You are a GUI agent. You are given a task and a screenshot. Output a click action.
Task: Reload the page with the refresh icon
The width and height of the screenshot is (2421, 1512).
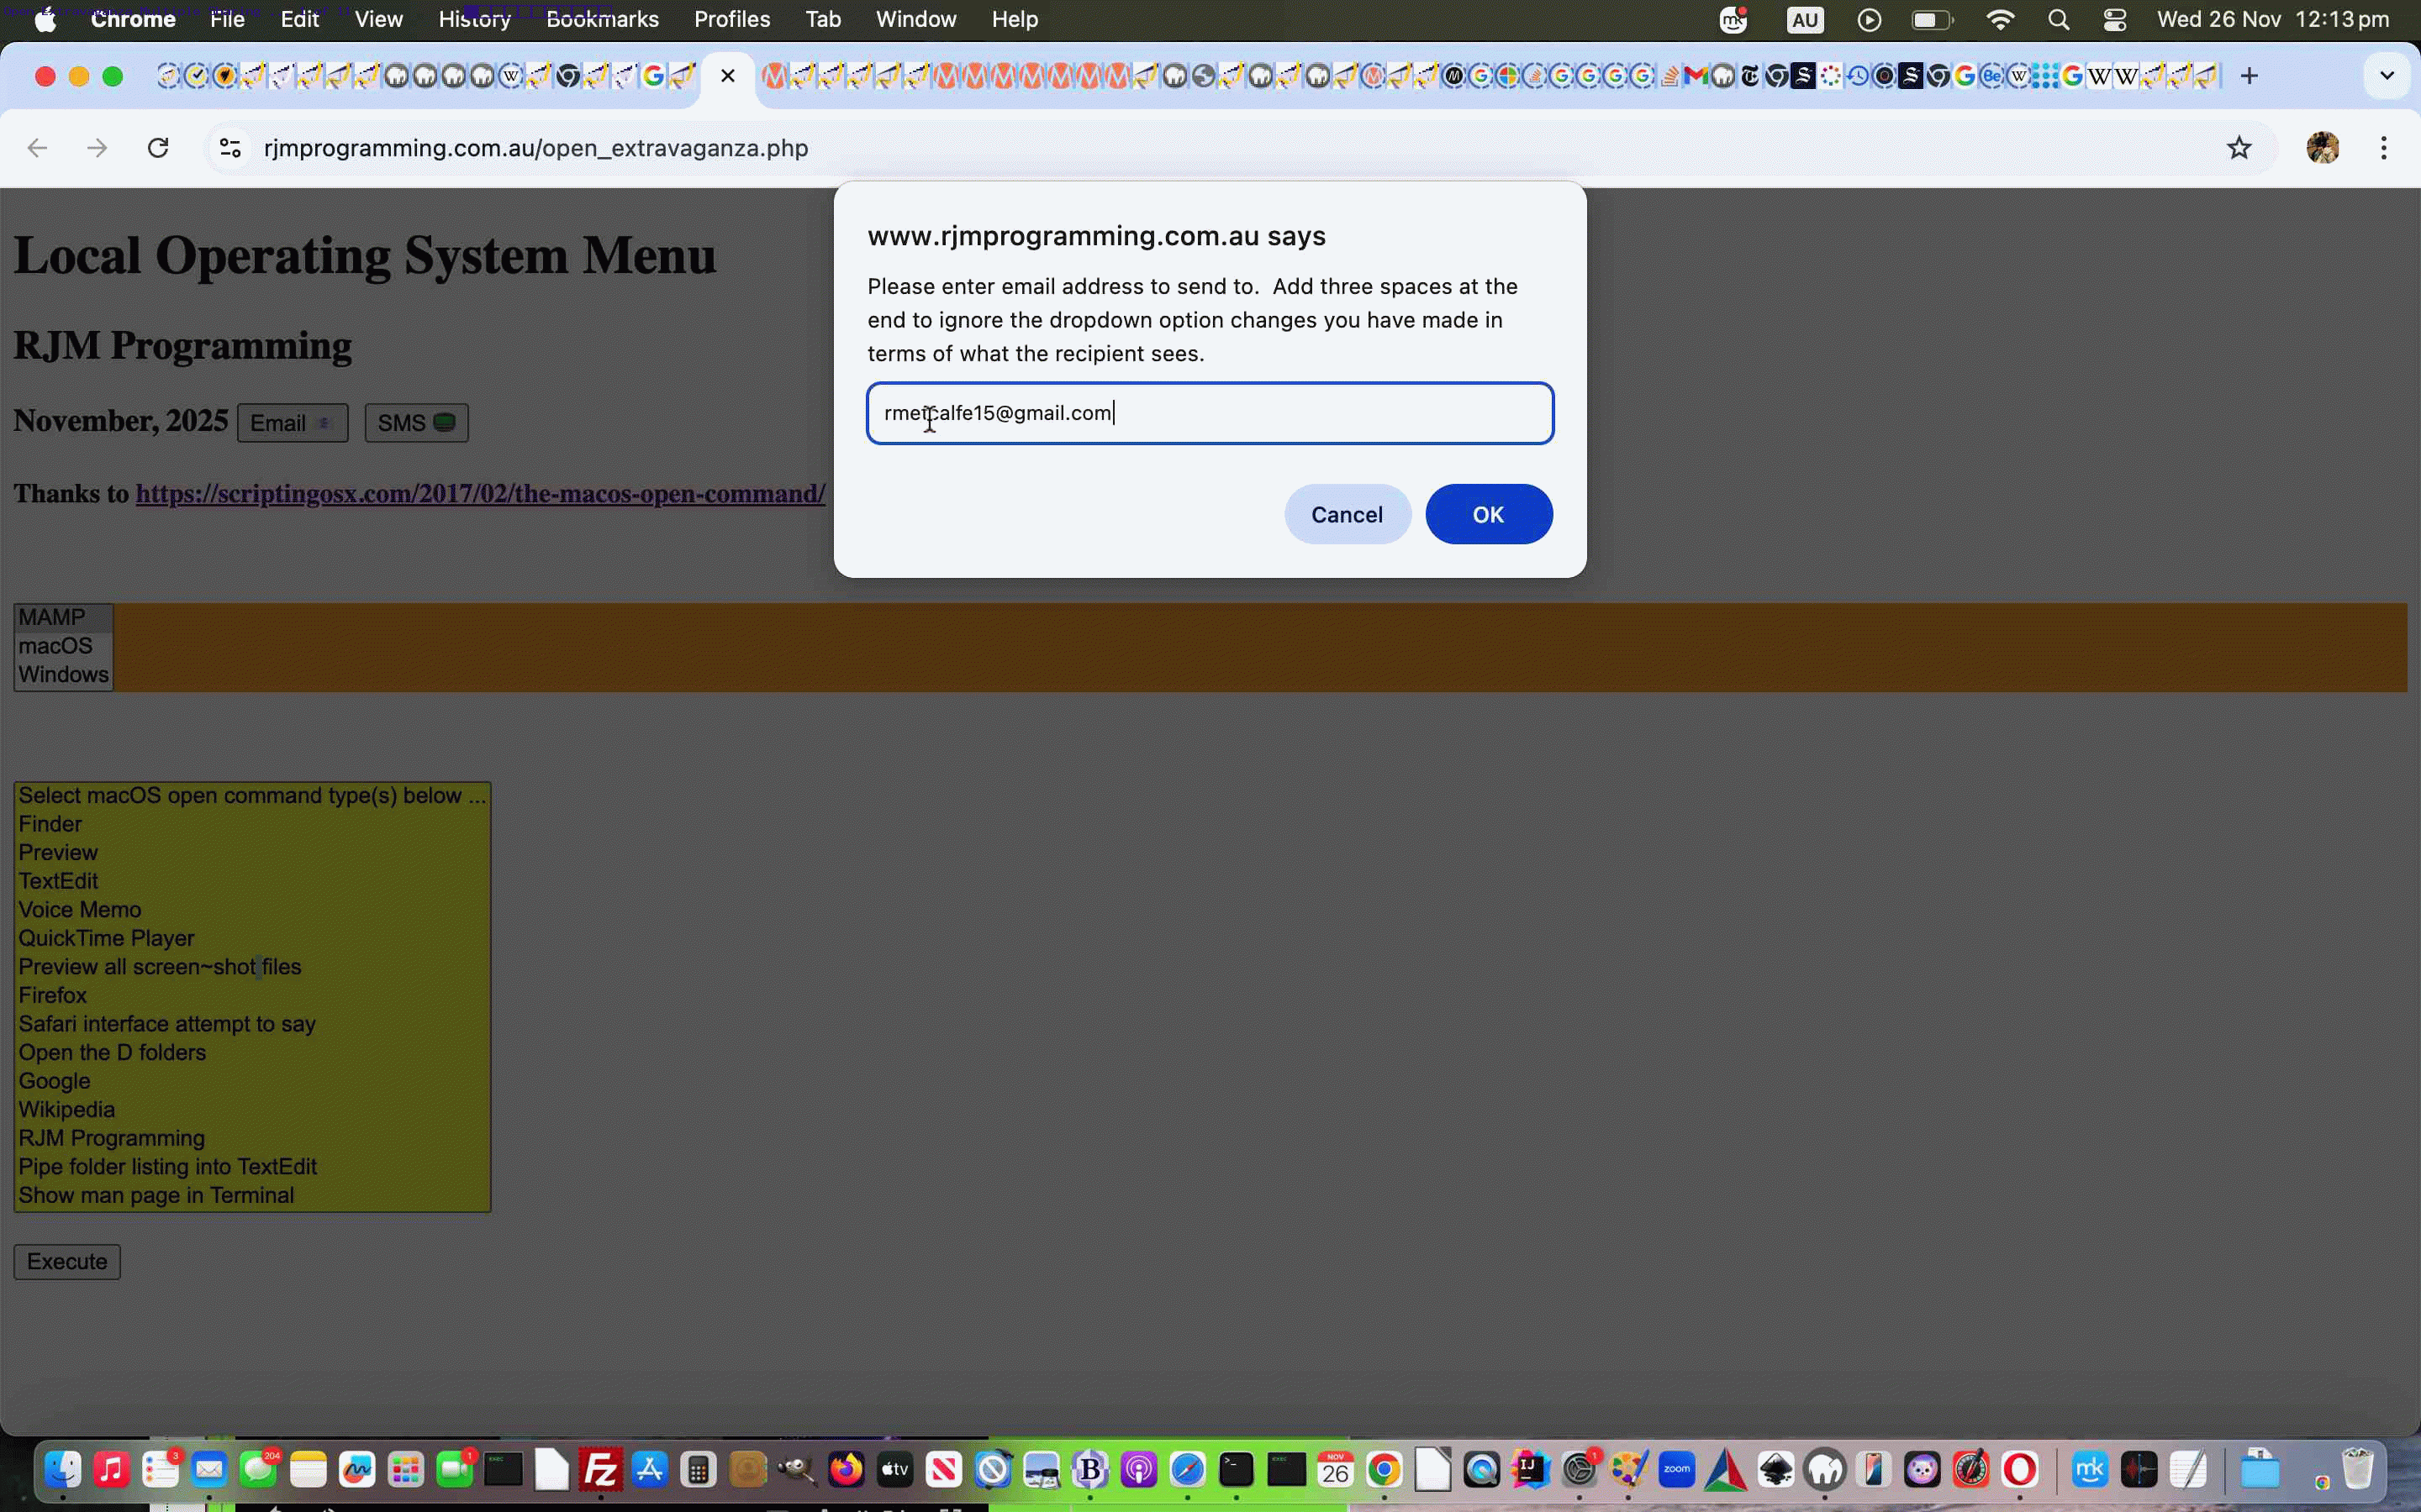158,148
